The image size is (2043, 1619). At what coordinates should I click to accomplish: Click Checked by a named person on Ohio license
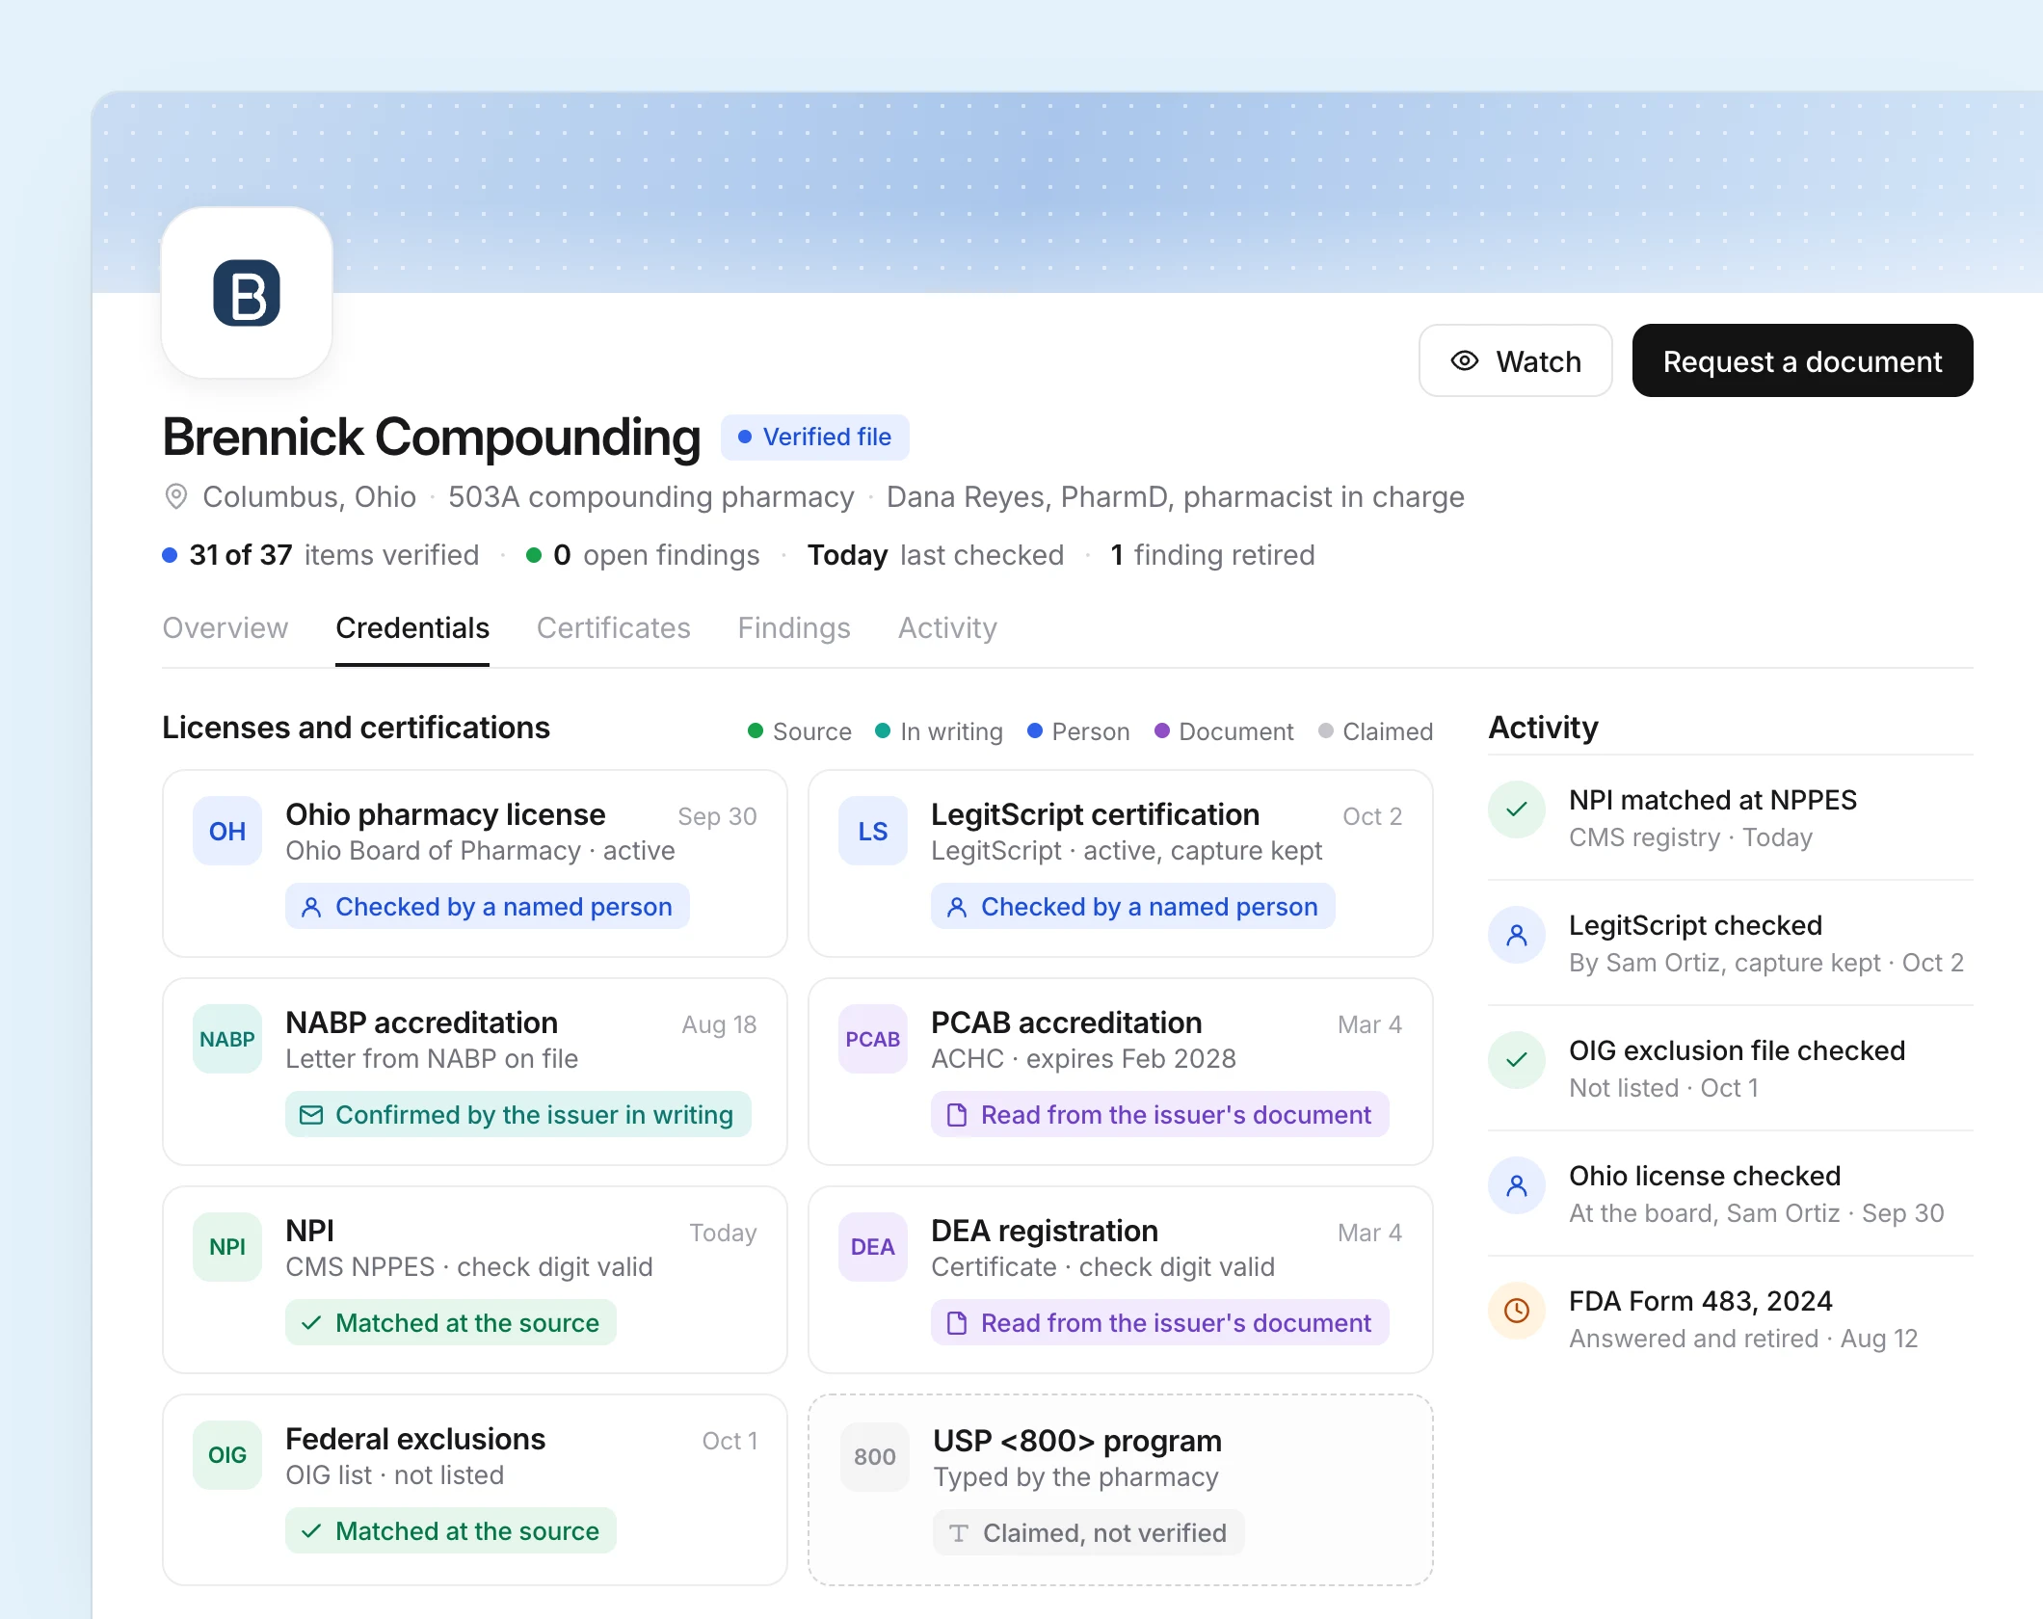pyautogui.click(x=488, y=907)
